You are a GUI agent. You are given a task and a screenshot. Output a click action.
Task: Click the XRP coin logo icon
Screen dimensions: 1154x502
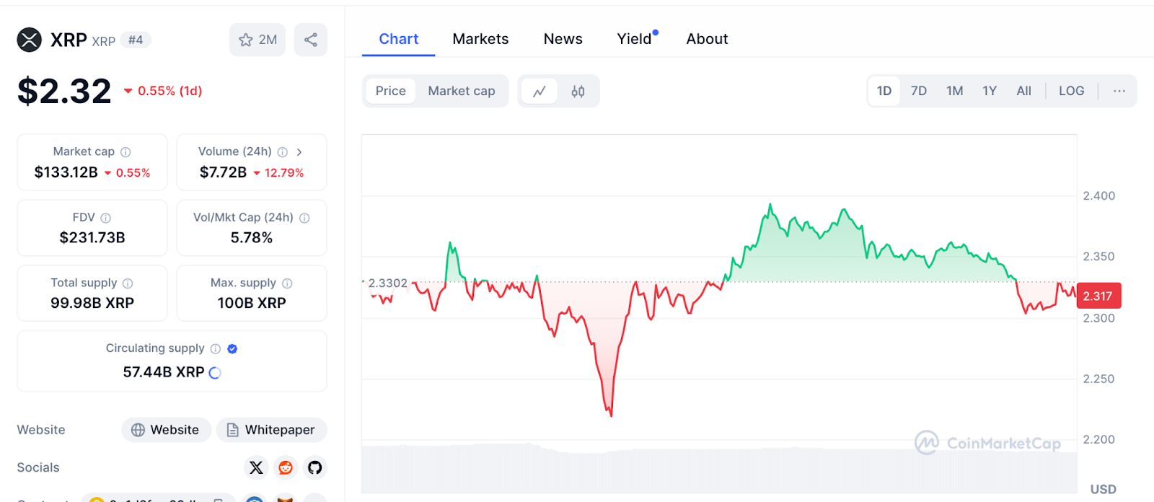pyautogui.click(x=30, y=40)
